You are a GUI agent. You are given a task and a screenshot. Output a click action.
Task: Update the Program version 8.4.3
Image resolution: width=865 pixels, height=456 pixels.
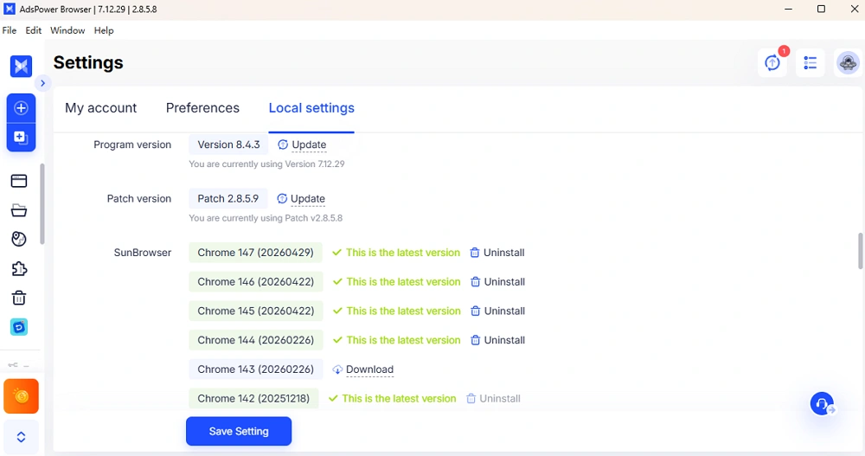click(302, 145)
